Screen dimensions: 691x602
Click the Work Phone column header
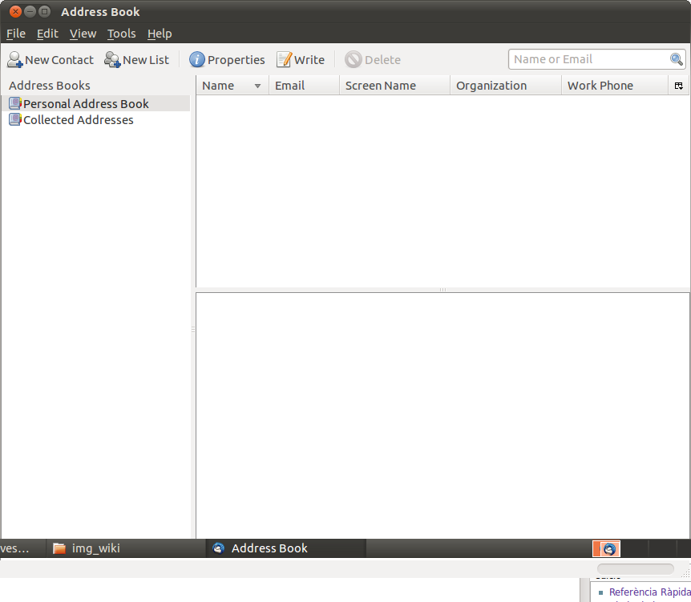point(600,86)
